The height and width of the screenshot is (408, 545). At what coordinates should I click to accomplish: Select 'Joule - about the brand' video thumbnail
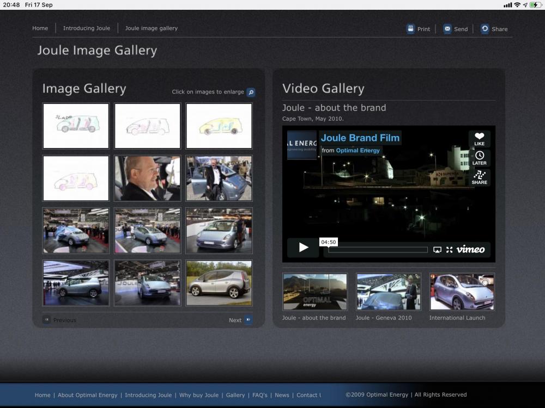click(x=315, y=292)
